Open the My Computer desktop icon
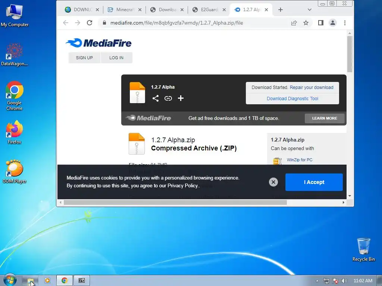The image size is (382, 286). pyautogui.click(x=15, y=15)
